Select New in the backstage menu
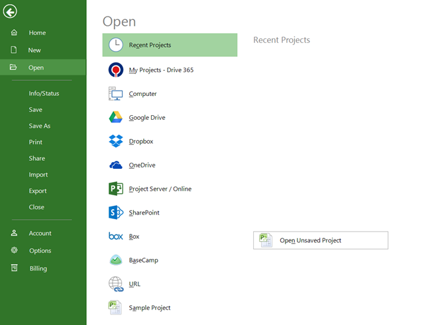Screen dimensions: 428x325 (34, 50)
